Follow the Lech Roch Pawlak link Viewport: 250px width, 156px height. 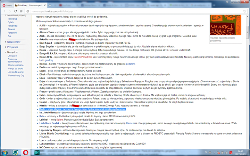(50, 122)
